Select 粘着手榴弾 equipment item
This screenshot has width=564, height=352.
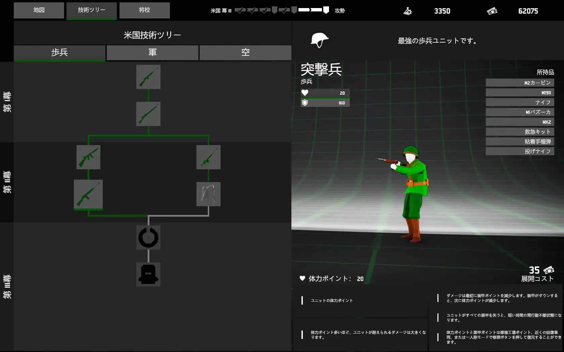[x=520, y=141]
